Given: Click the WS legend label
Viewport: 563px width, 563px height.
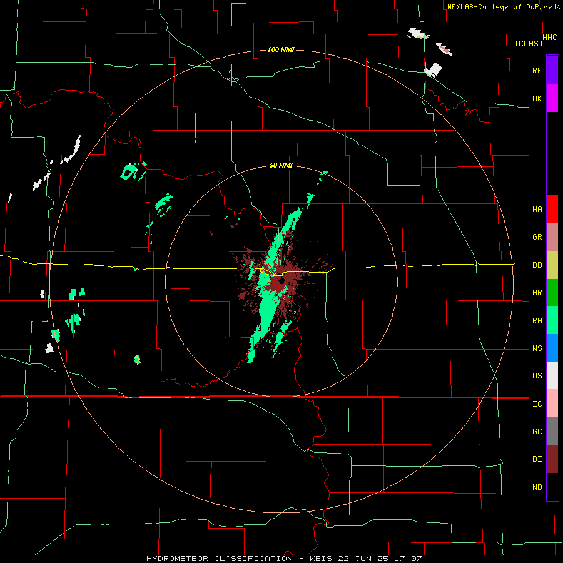Looking at the screenshot, I should click(x=537, y=348).
